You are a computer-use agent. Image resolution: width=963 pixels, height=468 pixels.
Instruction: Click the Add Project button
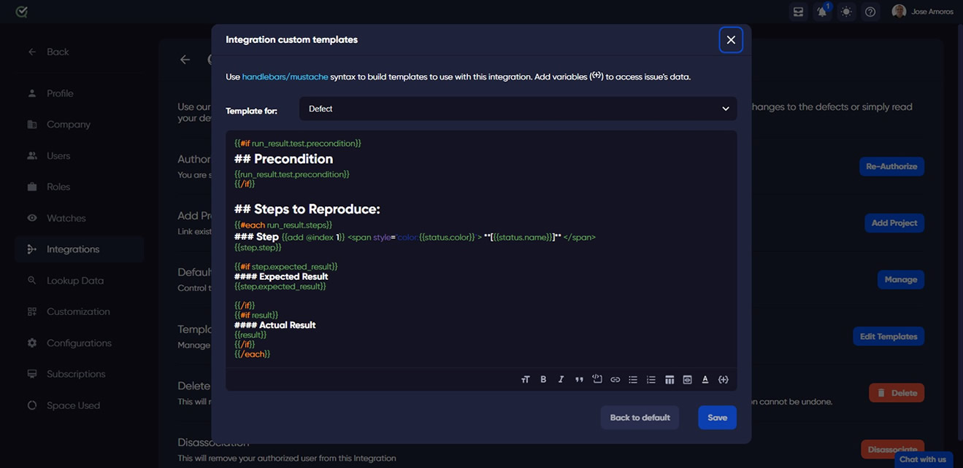point(894,223)
